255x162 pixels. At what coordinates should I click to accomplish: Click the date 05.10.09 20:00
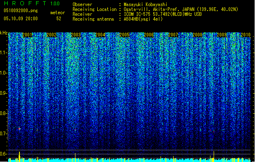point(21,19)
